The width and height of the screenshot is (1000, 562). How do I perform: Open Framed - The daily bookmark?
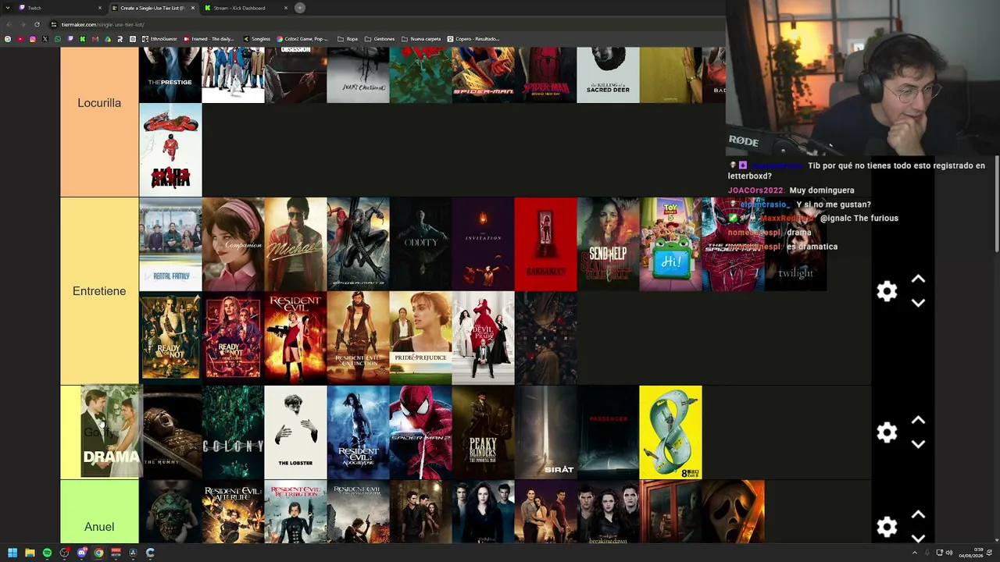pyautogui.click(x=207, y=39)
